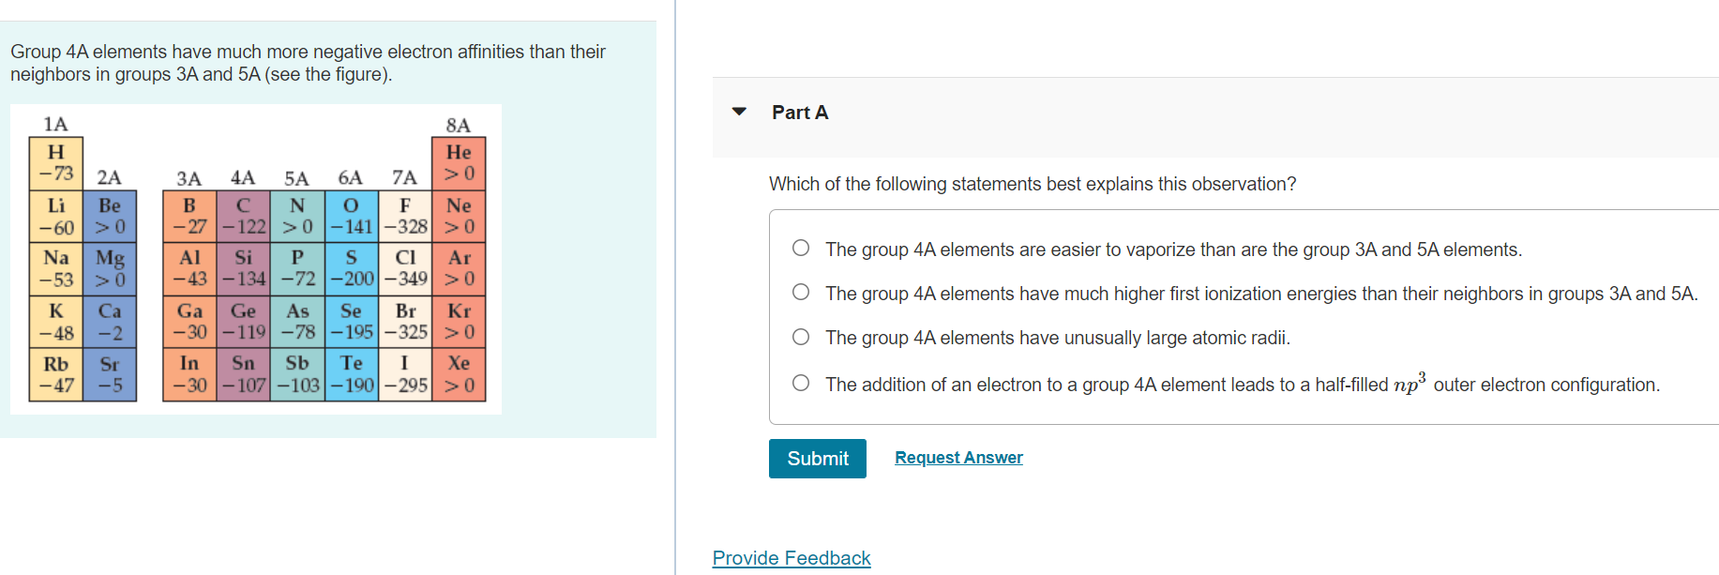Select the answer about unusually large atomic radii

801,336
